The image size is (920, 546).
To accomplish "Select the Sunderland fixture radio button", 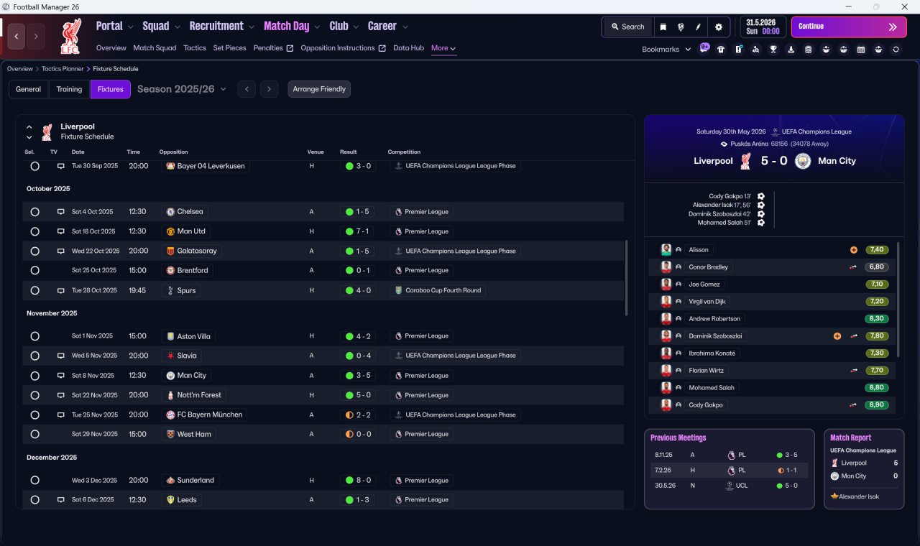I will (x=34, y=480).
